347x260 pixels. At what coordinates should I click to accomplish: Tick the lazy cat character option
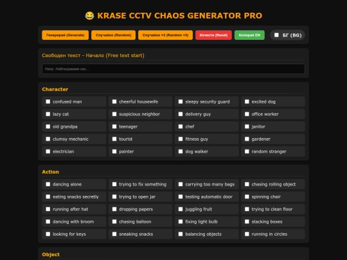tap(48, 114)
